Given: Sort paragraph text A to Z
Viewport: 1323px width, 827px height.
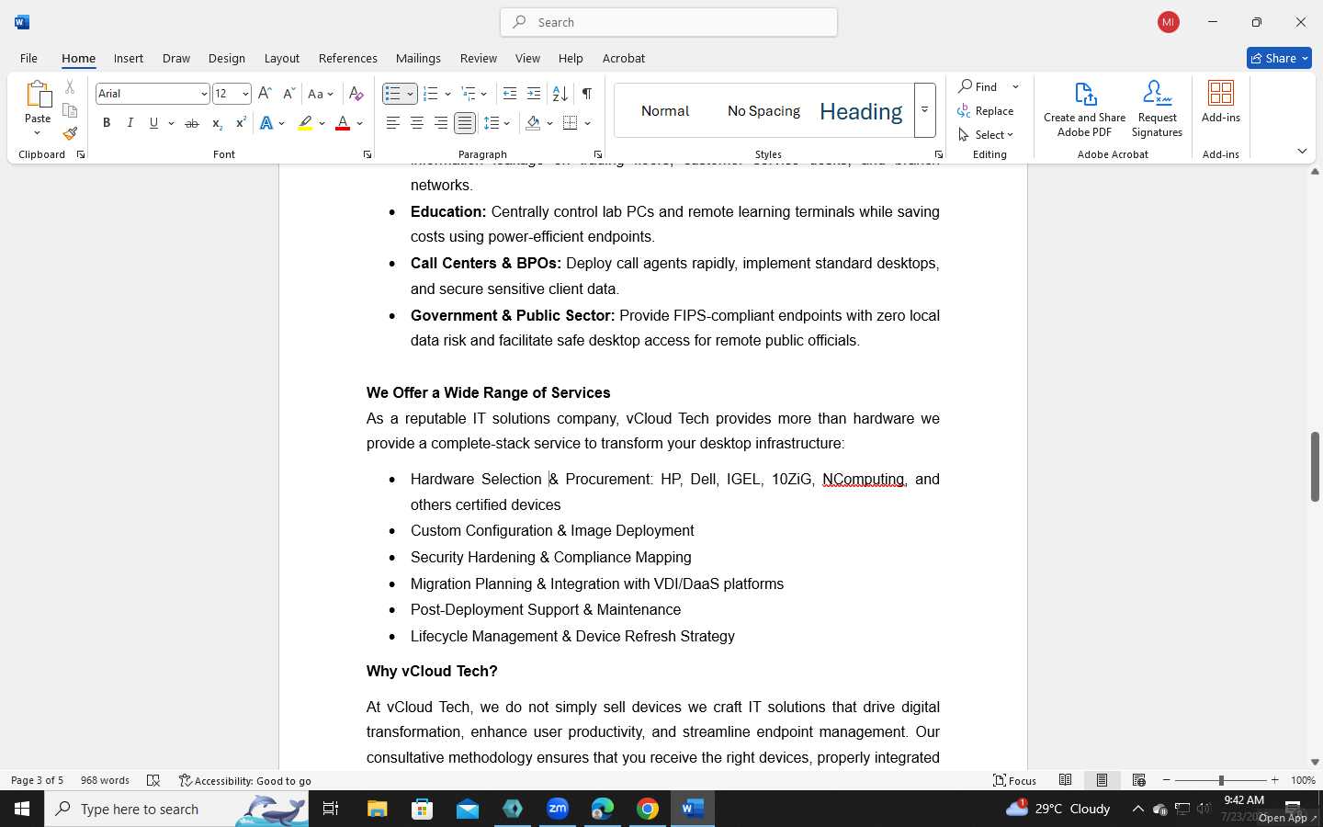Looking at the screenshot, I should (x=560, y=94).
